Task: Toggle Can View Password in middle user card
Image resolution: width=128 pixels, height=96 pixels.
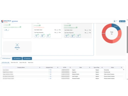Action: pyautogui.click(x=57, y=33)
